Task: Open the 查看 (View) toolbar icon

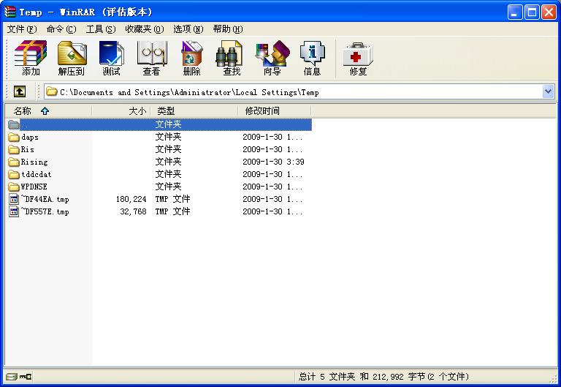Action: (x=152, y=53)
